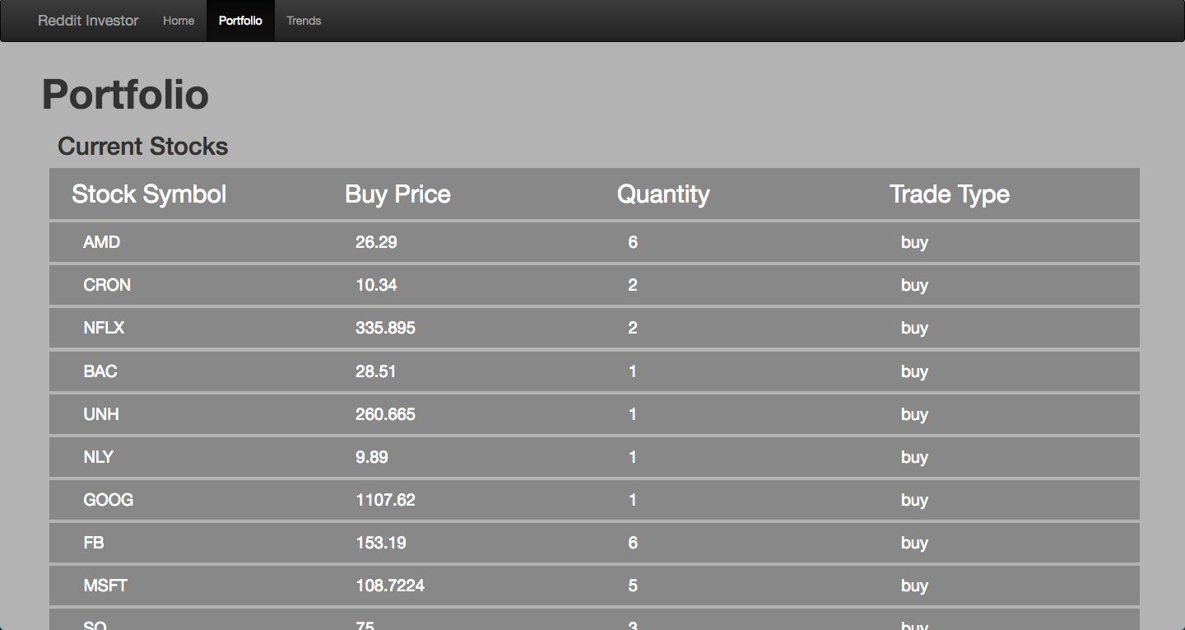Click quantity 1 in the BAC row
This screenshot has height=630, width=1185.
click(x=633, y=371)
